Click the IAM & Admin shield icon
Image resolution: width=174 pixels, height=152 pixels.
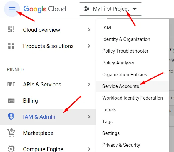[x=11, y=116]
